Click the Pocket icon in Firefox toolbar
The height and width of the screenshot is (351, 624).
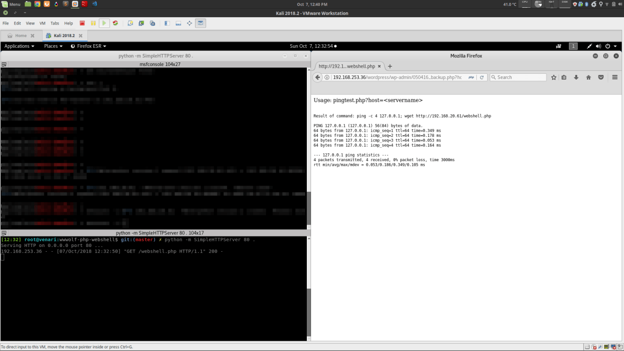pos(601,77)
